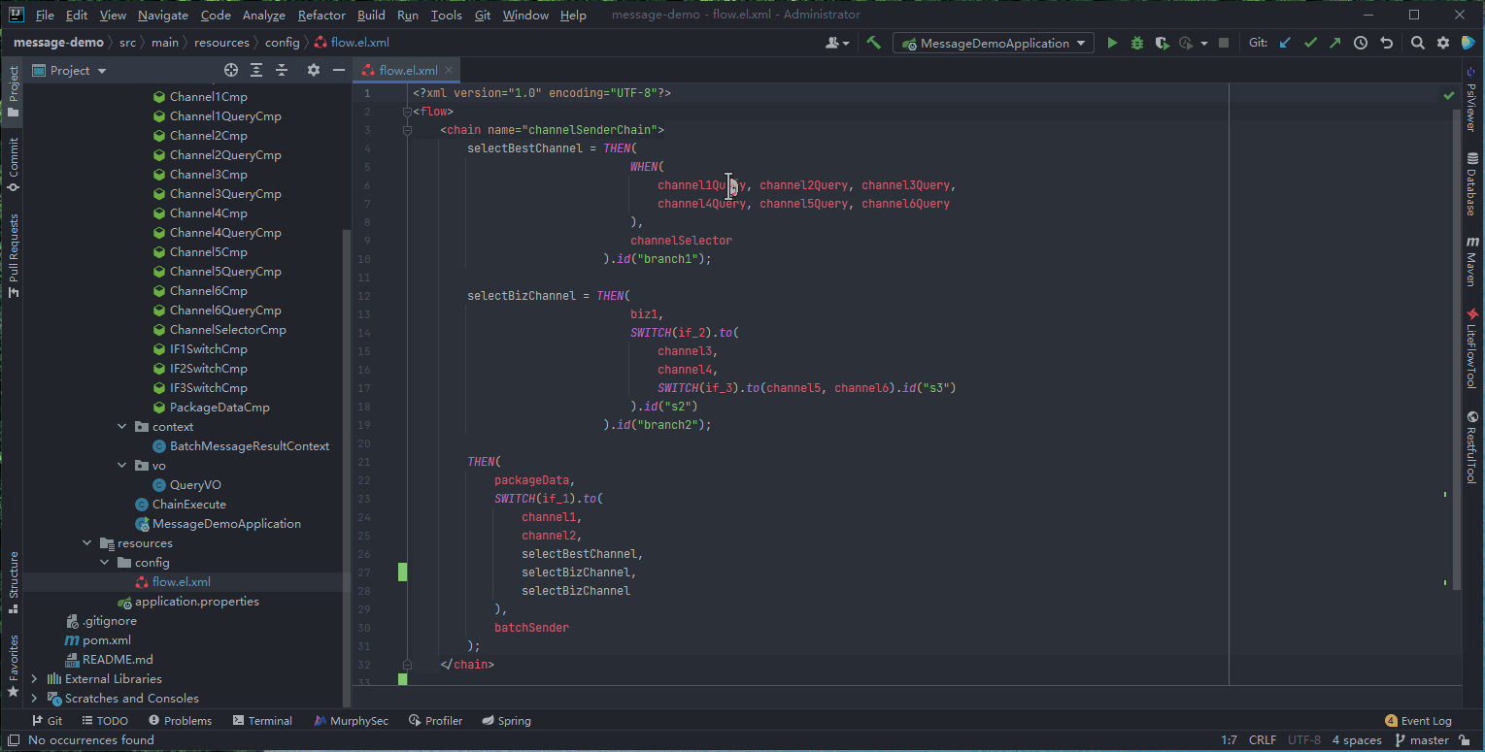Switch to the Terminal tab
Image resolution: width=1485 pixels, height=752 pixels.
[x=262, y=721]
